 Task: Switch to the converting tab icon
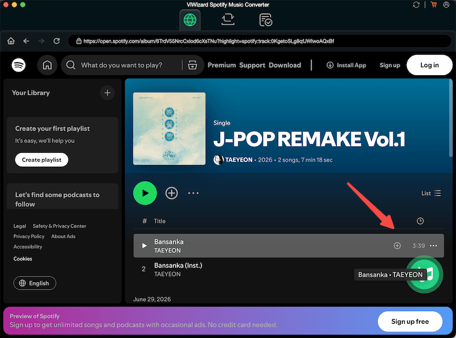tap(227, 19)
